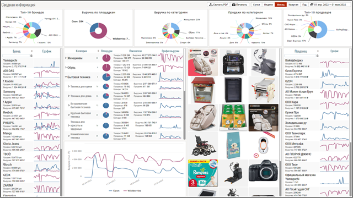Toggle Ozon series in chart legend
The width and height of the screenshot is (353, 198).
coord(114,191)
